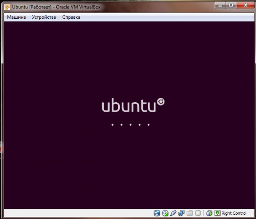Maximize the VirtualBox Ubuntu window
Image resolution: width=256 pixels, height=219 pixels.
231,6
